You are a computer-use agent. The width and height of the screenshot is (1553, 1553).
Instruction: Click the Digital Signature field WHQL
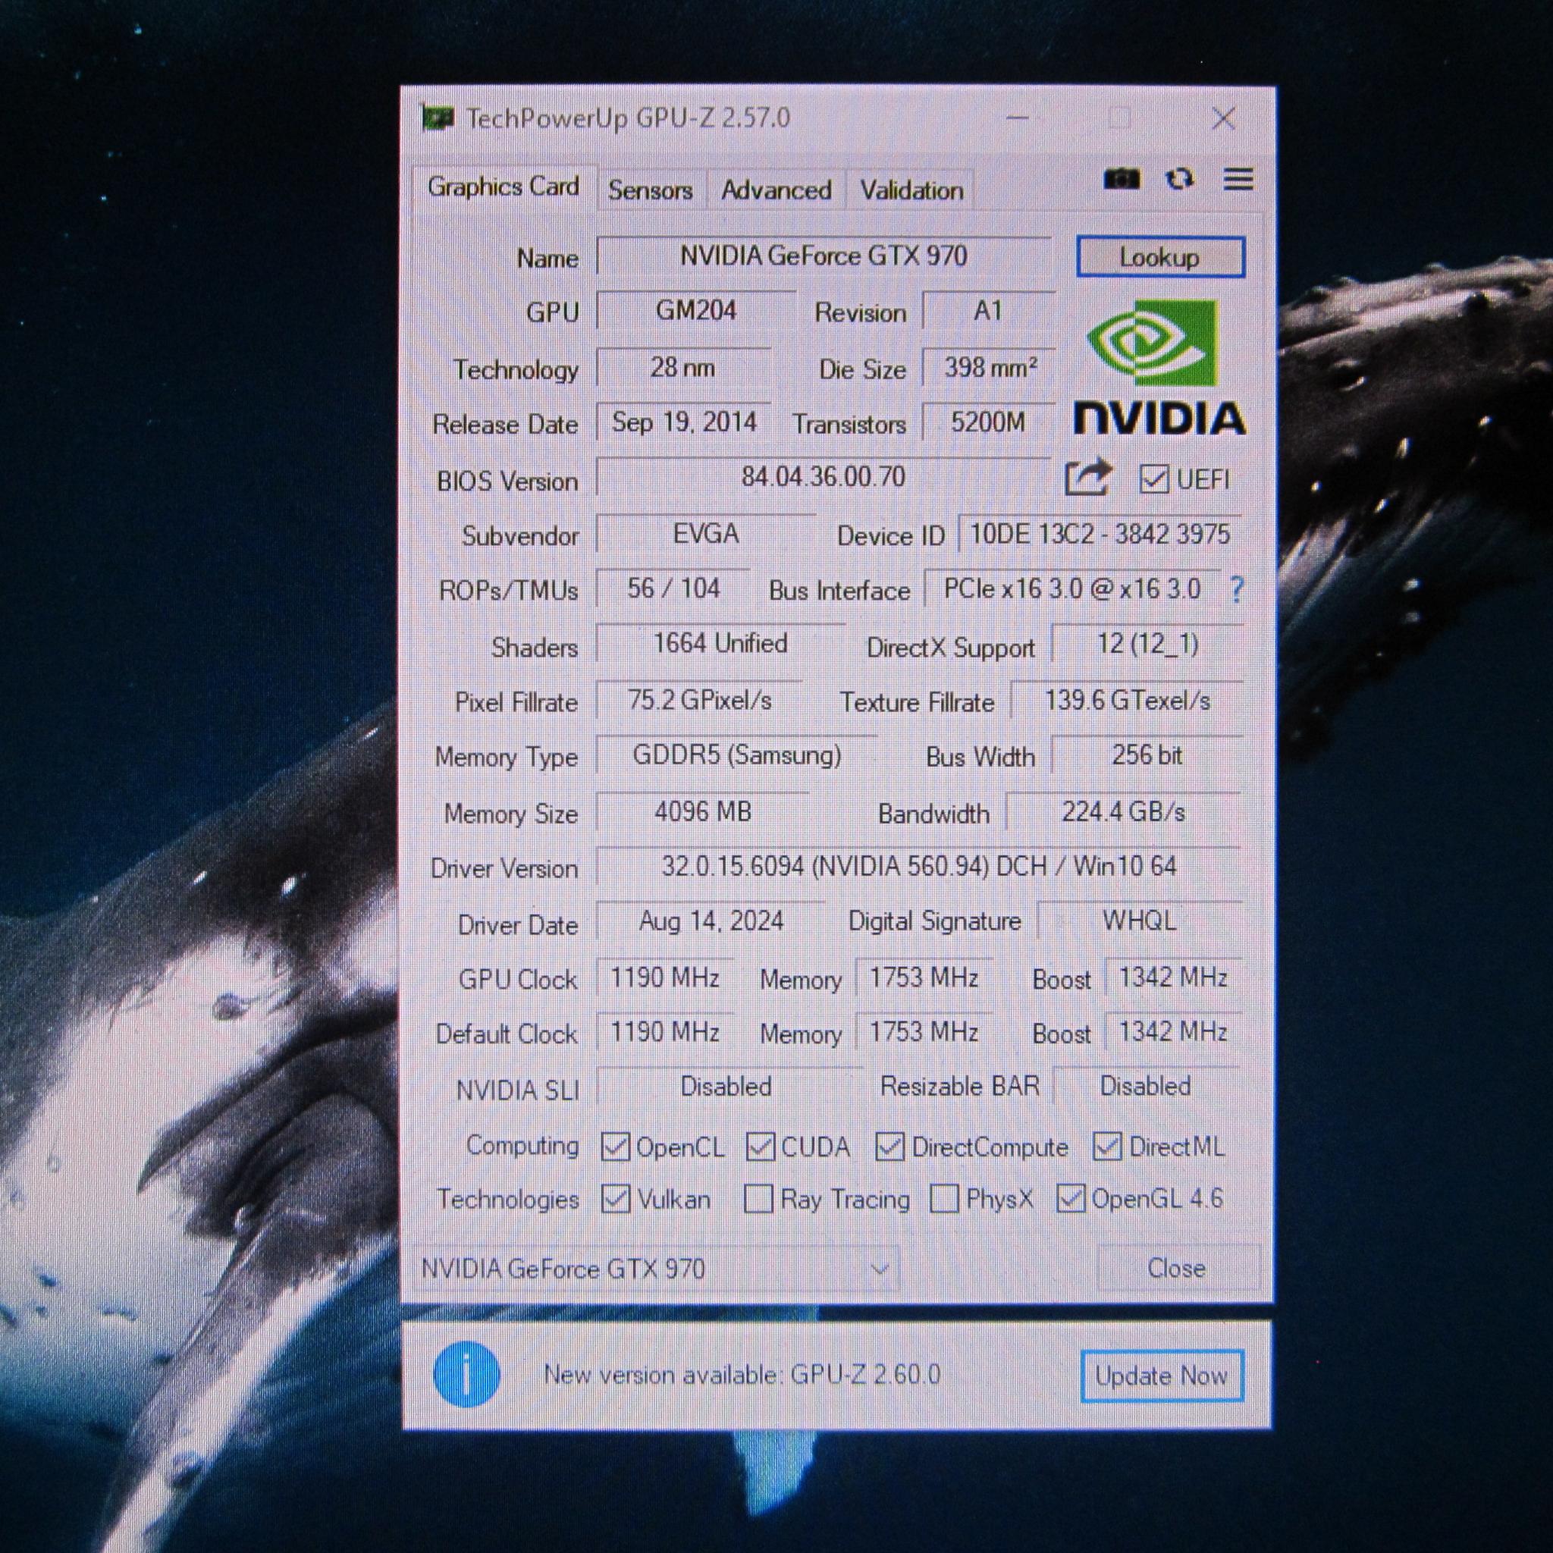1140,921
